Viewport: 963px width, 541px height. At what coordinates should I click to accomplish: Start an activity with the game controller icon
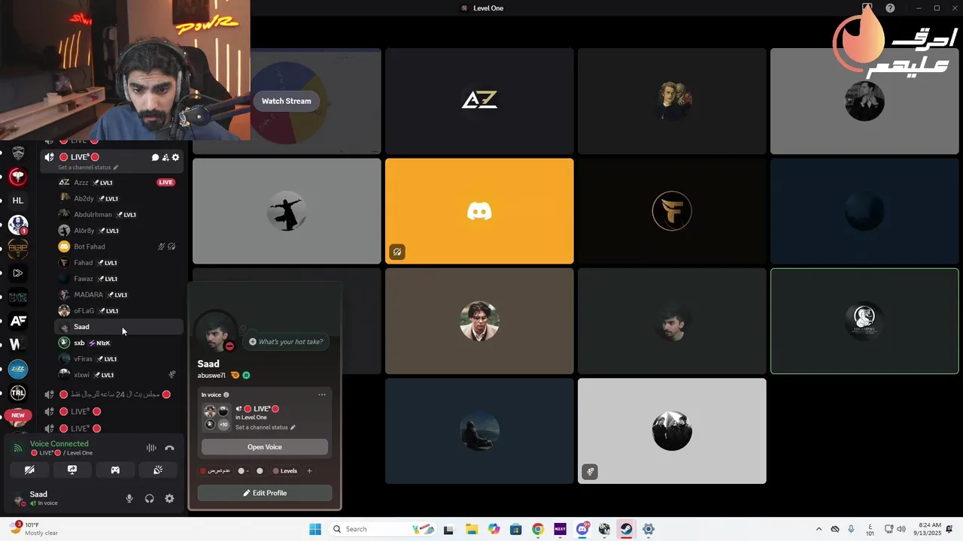(x=115, y=470)
